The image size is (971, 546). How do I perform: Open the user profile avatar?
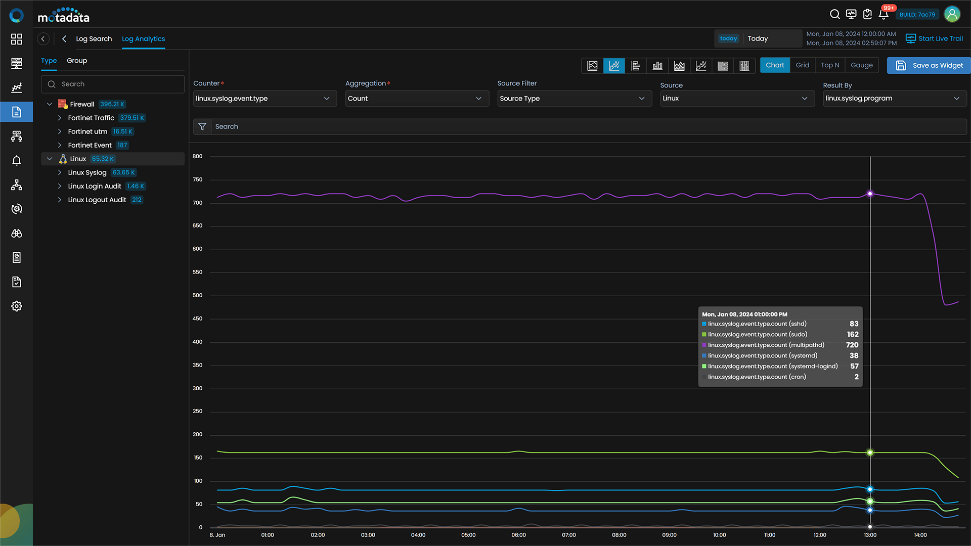tap(952, 14)
